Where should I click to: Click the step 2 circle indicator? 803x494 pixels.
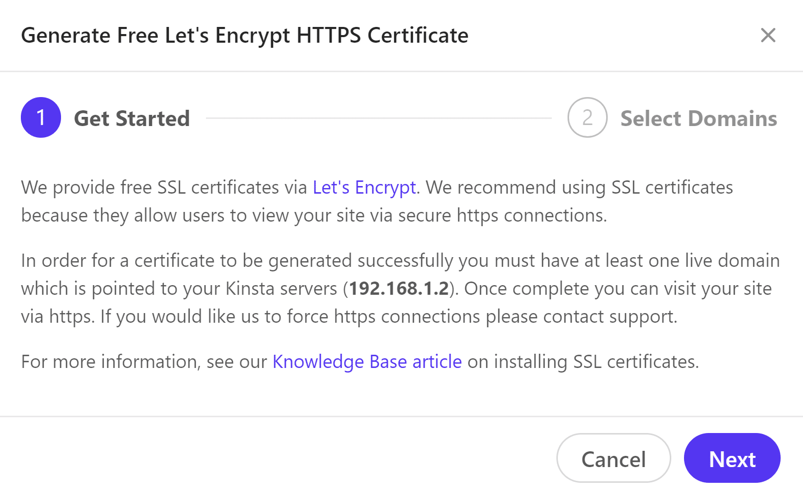[587, 117]
